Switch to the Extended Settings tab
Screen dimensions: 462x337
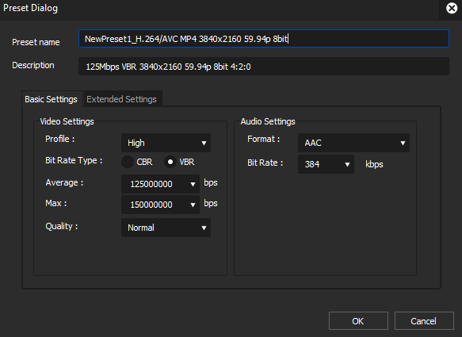click(121, 99)
